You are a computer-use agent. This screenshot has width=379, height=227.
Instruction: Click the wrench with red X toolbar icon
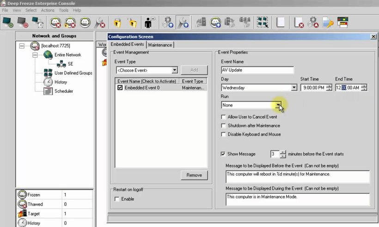pos(99,23)
